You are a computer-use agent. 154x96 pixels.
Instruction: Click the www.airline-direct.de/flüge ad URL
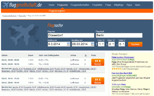[x=123, y=60]
